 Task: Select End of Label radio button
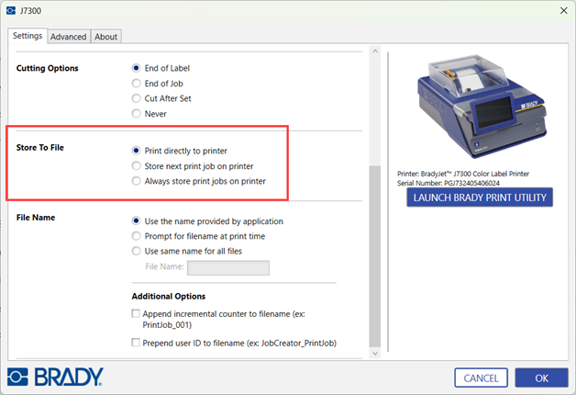[137, 68]
